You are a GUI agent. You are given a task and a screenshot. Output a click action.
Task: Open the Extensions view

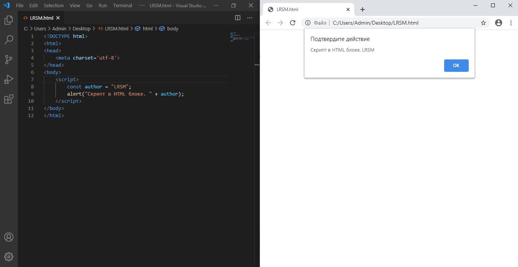(9, 99)
